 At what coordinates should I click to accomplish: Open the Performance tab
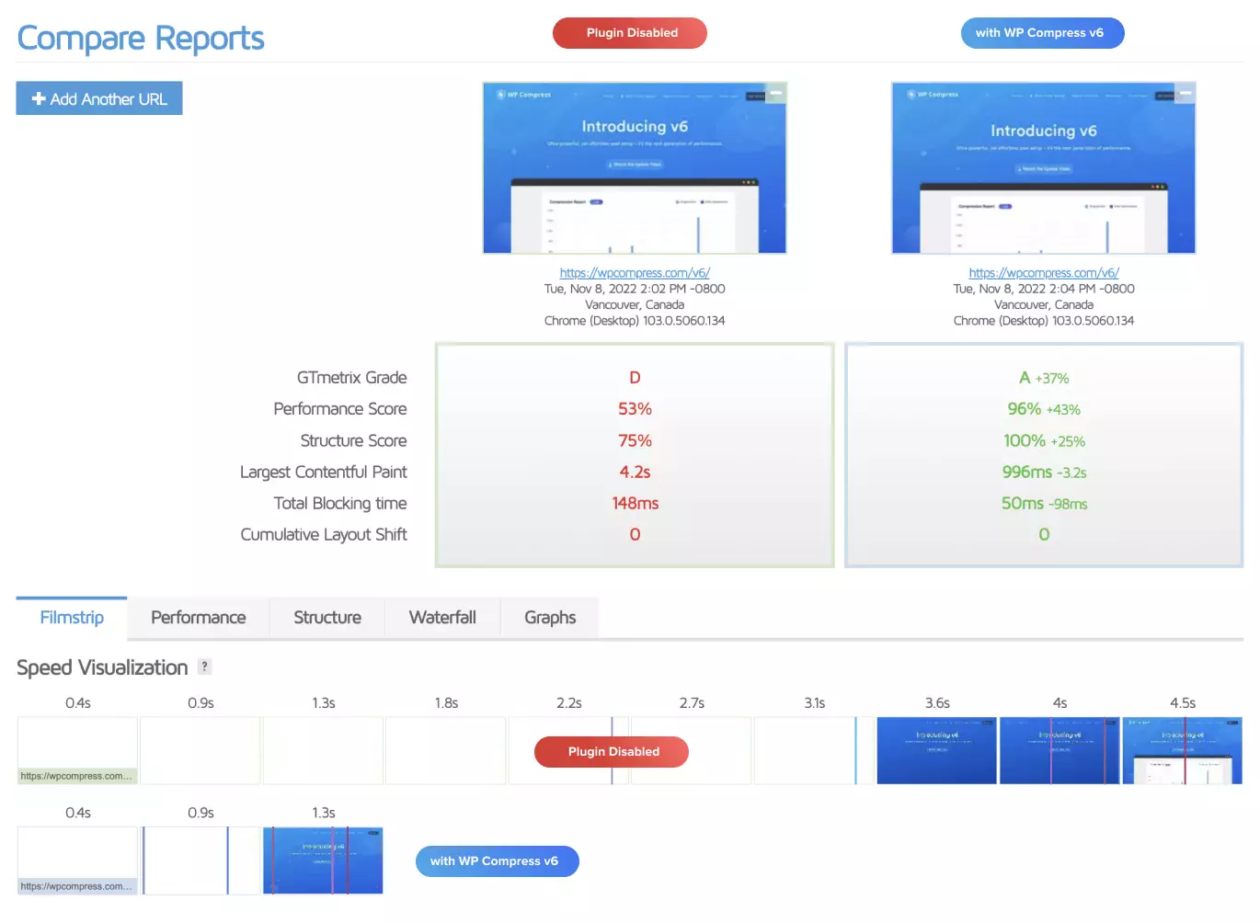pyautogui.click(x=199, y=618)
